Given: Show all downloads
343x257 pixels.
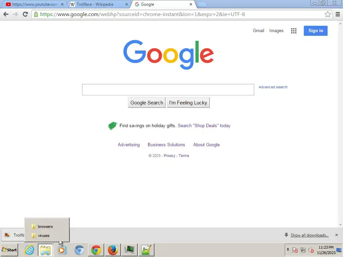Looking at the screenshot, I should tap(309, 235).
